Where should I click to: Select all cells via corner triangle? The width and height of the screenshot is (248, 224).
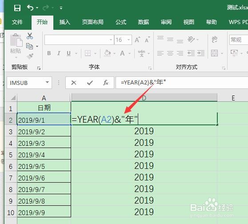pyautogui.click(x=13, y=98)
